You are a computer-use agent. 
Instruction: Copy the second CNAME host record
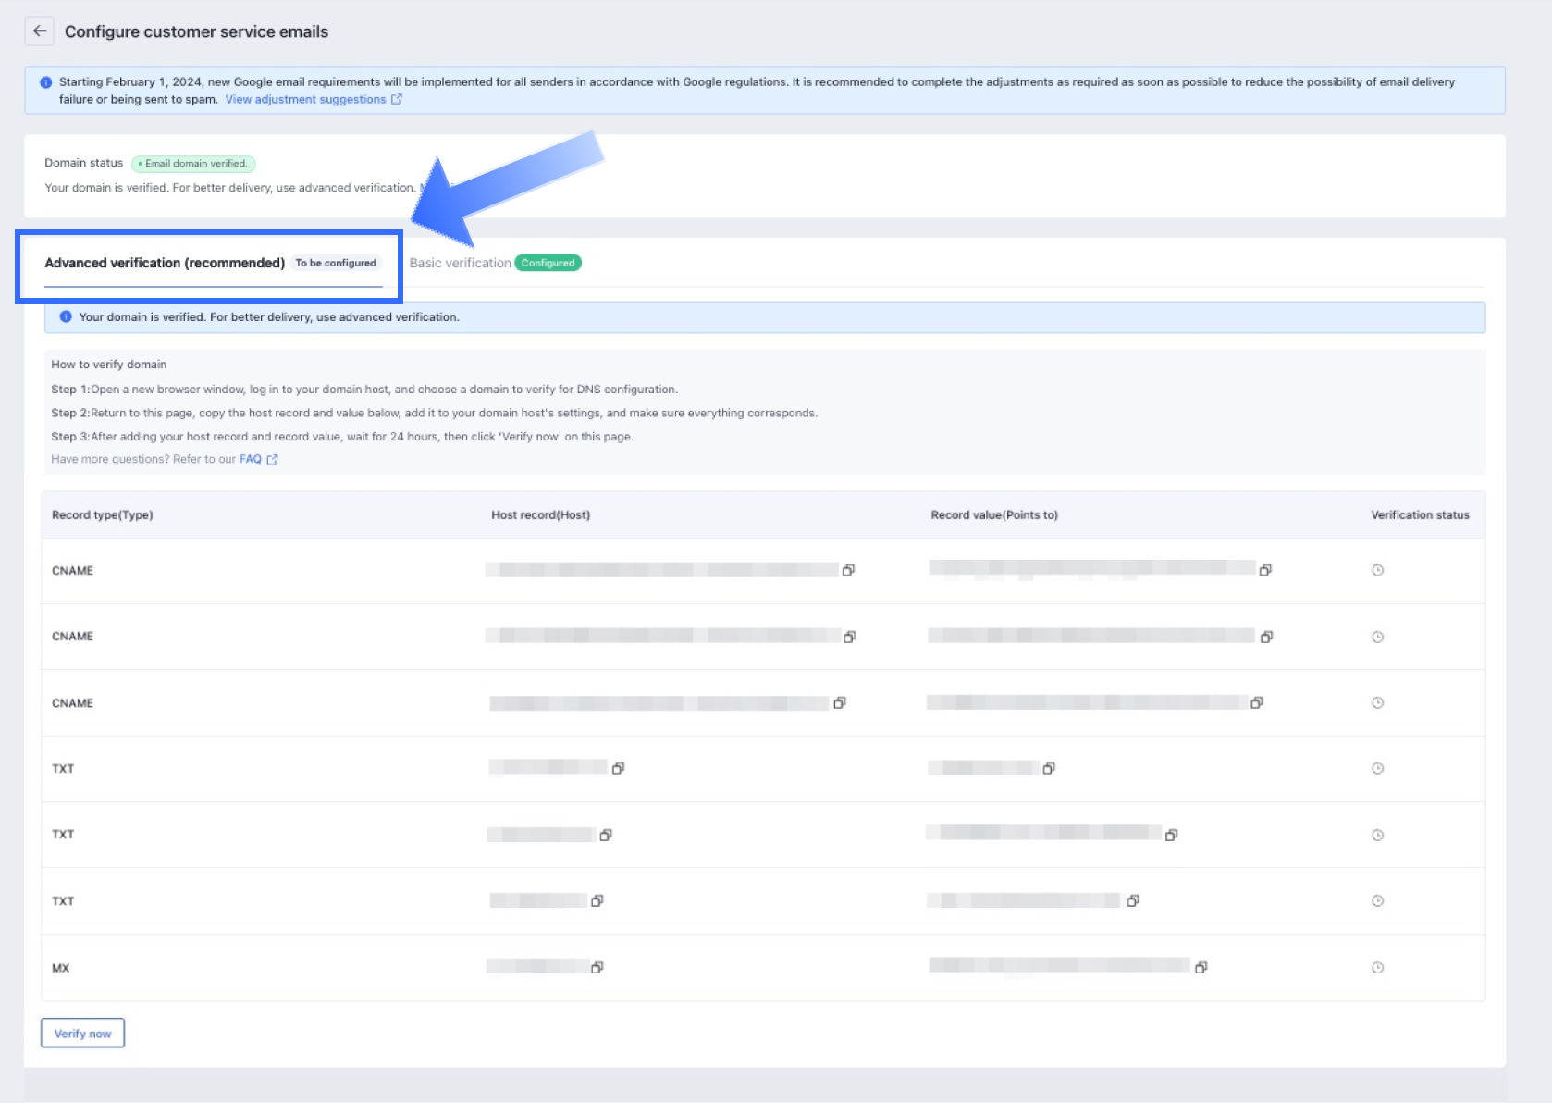[x=849, y=637]
